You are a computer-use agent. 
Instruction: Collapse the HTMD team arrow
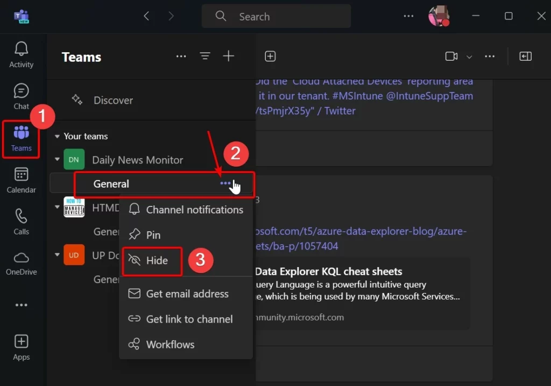(57, 207)
